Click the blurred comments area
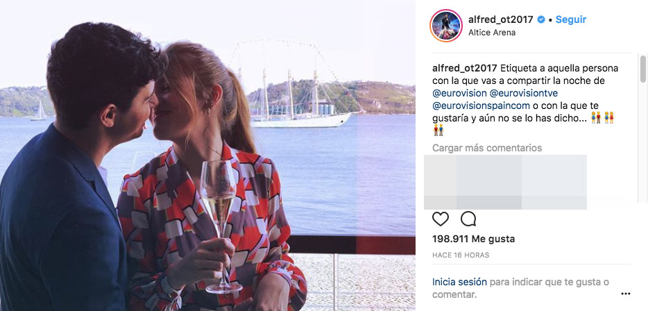648x311 pixels. pos(505,182)
